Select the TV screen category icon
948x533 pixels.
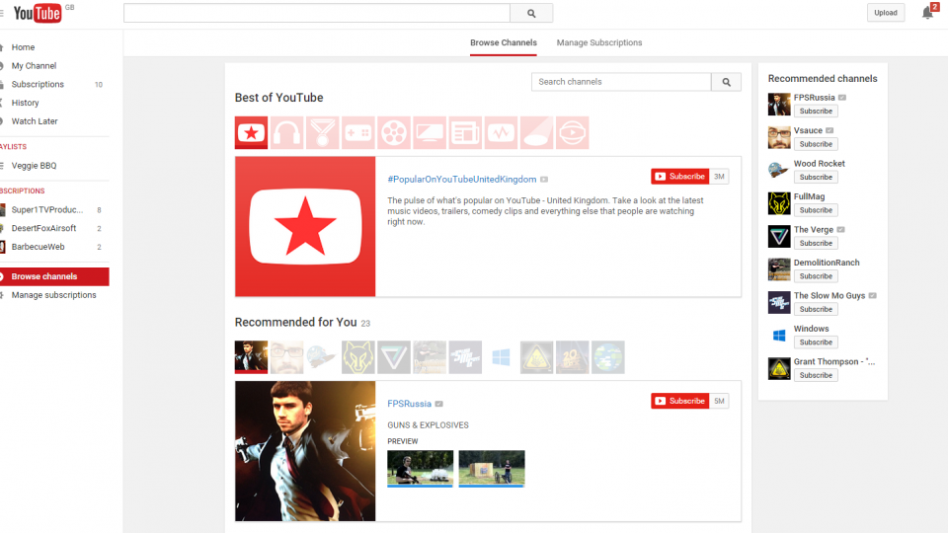pyautogui.click(x=430, y=132)
